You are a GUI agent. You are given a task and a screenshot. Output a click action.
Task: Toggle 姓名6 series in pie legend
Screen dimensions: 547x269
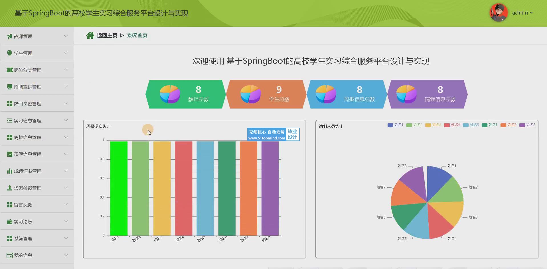pyautogui.click(x=489, y=125)
